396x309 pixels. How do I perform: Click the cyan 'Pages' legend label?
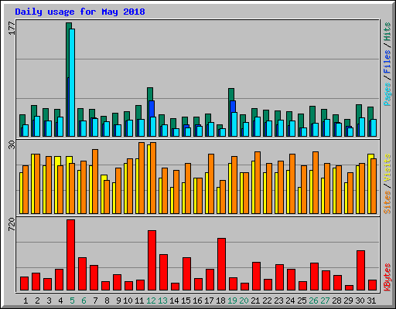pyautogui.click(x=387, y=94)
